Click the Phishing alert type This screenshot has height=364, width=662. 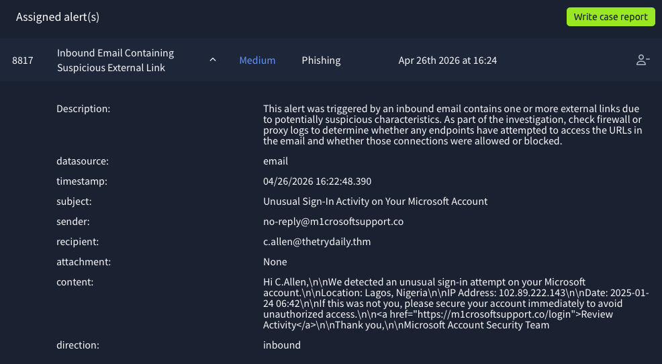(321, 60)
